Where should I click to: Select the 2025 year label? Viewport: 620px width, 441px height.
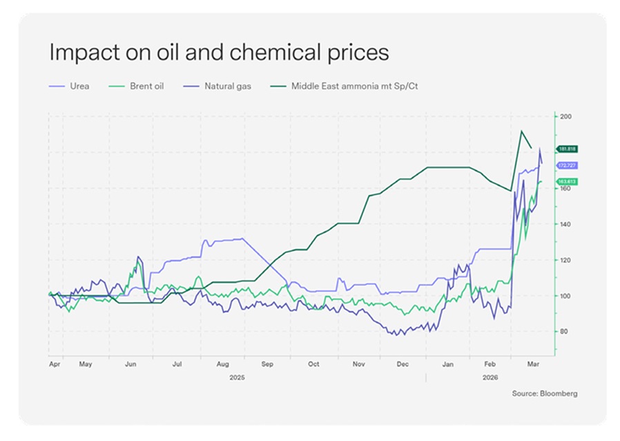click(x=237, y=377)
